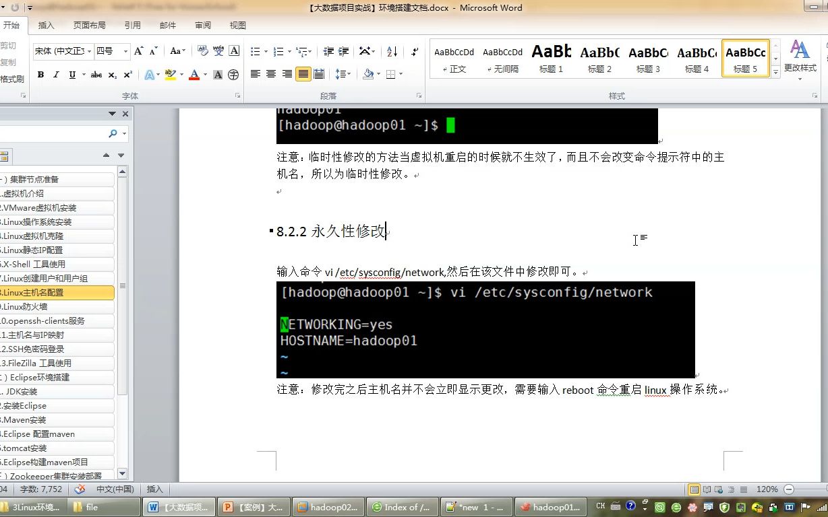Open font color dropdown arrow
This screenshot has width=828, height=517.
click(205, 75)
